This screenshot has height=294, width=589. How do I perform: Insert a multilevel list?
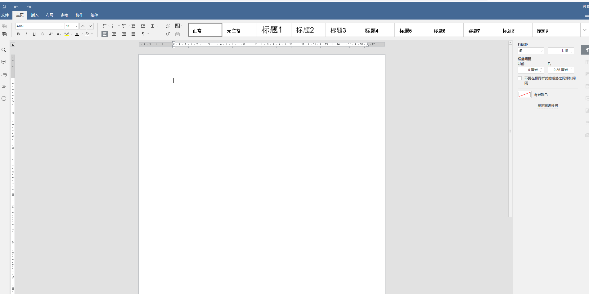point(124,26)
